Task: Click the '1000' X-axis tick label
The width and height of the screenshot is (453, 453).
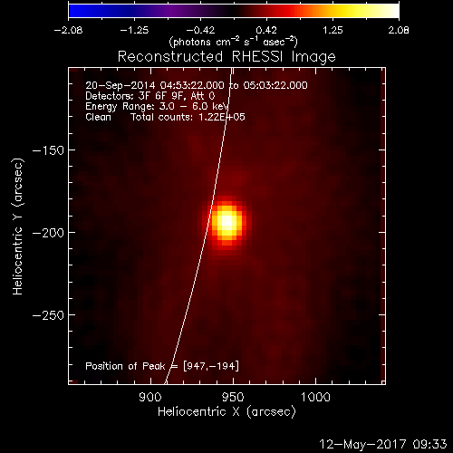Action: click(315, 397)
